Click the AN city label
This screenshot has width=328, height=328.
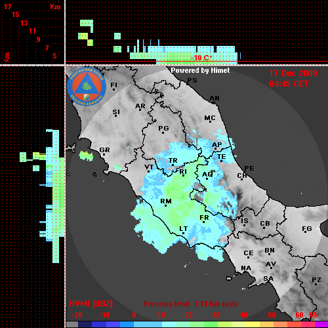pos(215,98)
